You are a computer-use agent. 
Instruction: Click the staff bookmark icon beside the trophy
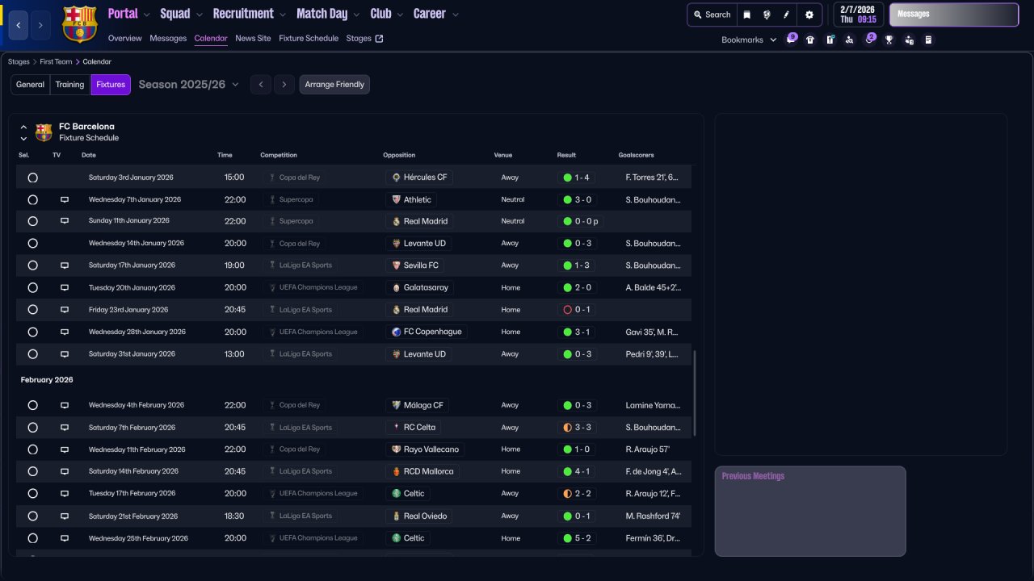(909, 40)
